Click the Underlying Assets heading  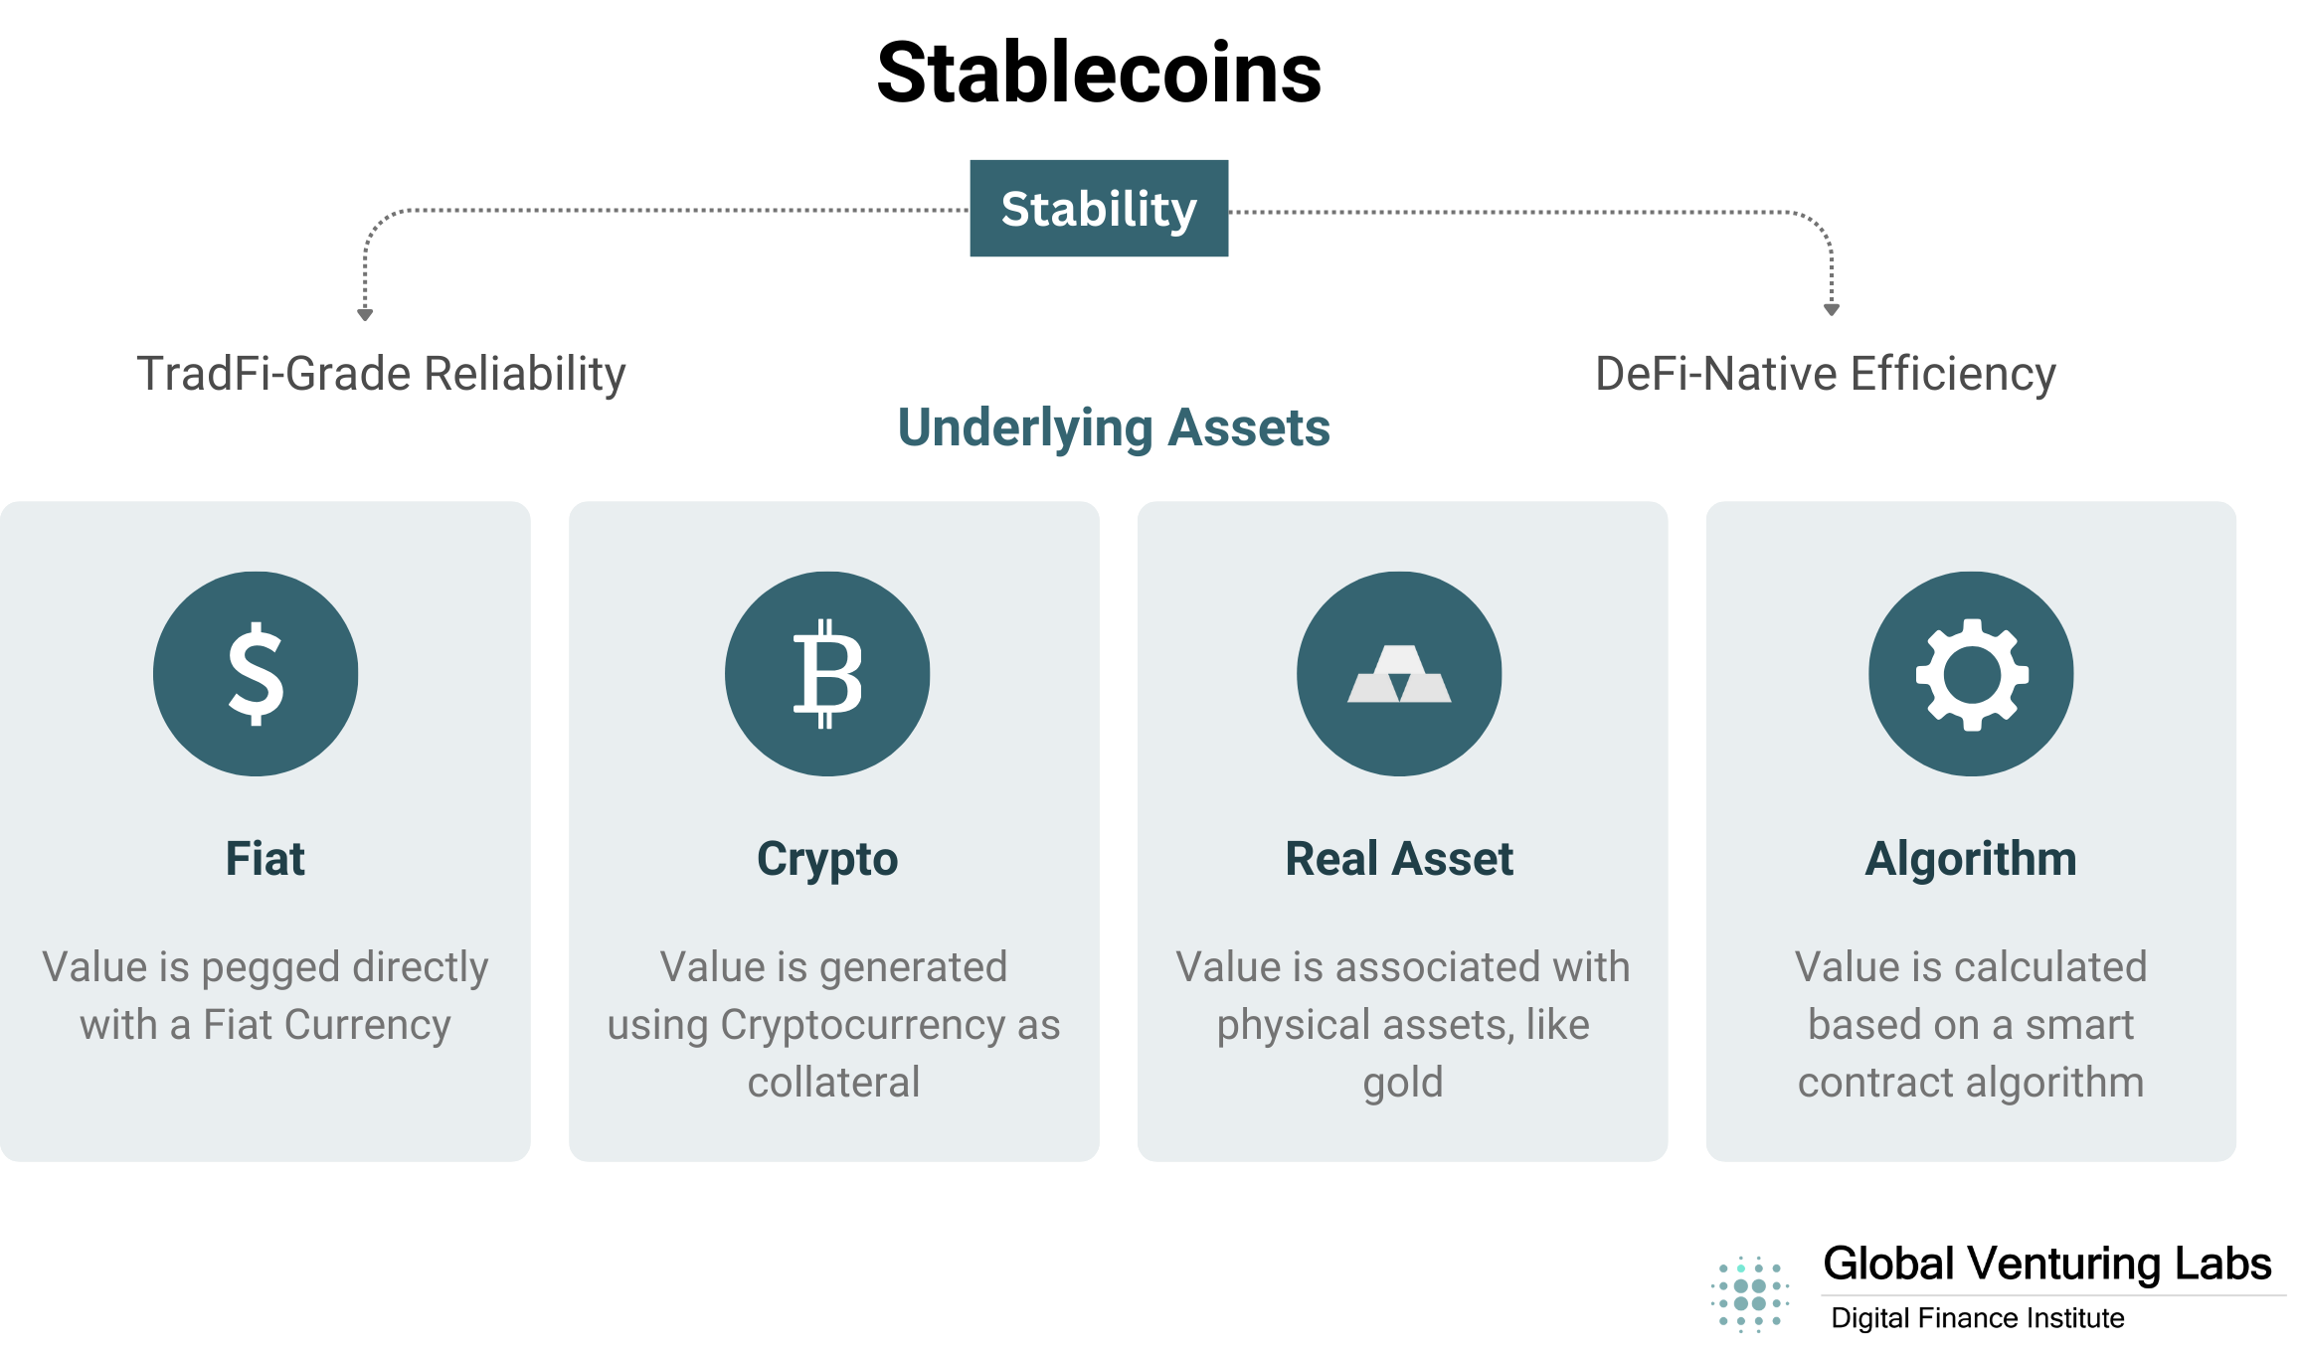tap(1114, 428)
